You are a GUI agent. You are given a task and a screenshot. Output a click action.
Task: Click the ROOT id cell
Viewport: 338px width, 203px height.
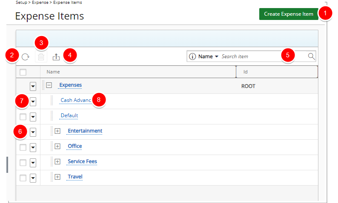click(x=248, y=86)
